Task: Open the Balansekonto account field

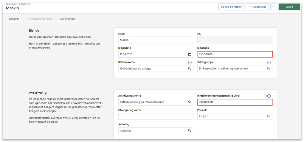Action: coord(152,69)
